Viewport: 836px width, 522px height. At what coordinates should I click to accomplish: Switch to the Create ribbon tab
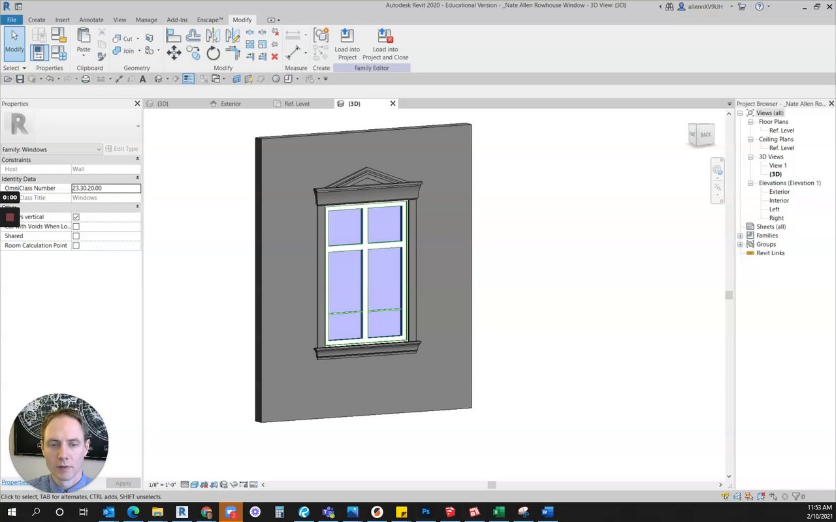click(37, 20)
